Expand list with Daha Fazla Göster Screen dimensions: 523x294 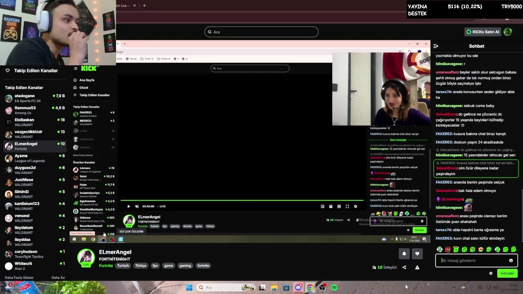(19, 278)
